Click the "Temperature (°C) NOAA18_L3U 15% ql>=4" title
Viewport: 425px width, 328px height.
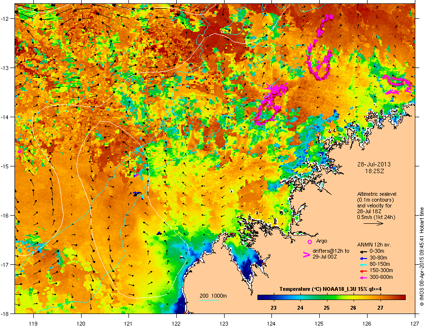pyautogui.click(x=330, y=289)
